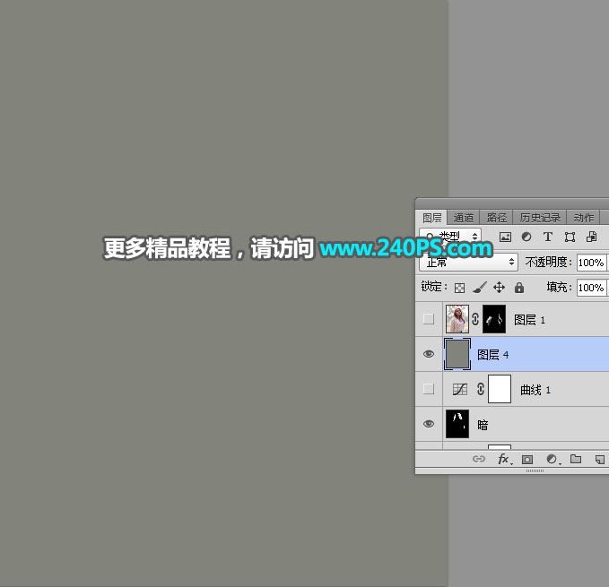Show the hidden 图层 1 layer
609x587 pixels.
(429, 319)
